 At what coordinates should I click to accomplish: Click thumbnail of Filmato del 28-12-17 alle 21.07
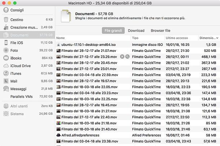pos(58,50)
